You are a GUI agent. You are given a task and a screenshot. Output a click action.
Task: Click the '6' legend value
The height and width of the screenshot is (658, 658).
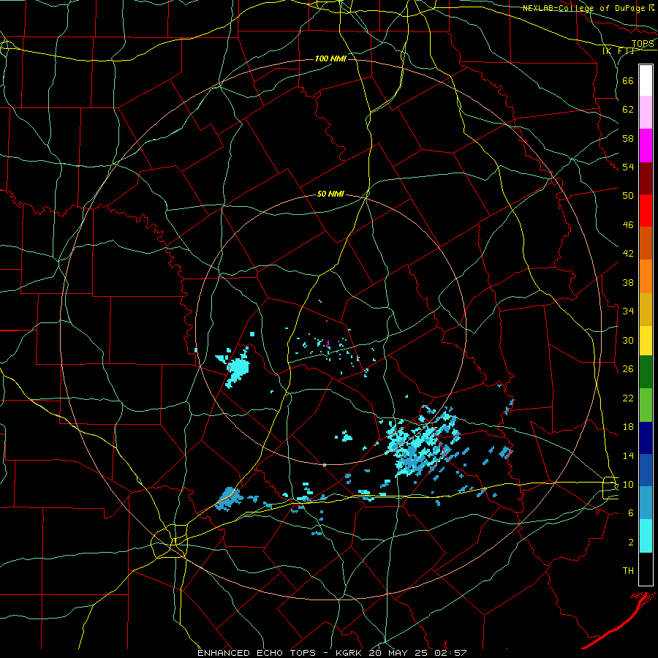coord(630,513)
